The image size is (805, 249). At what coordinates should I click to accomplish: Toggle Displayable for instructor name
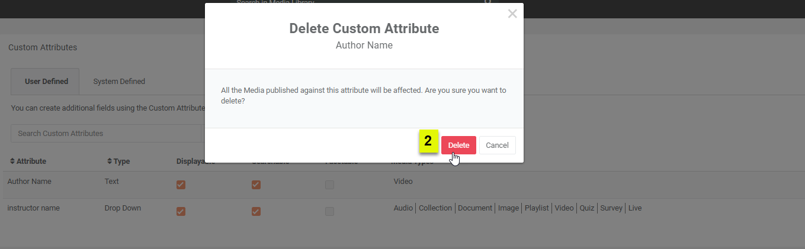(x=181, y=211)
